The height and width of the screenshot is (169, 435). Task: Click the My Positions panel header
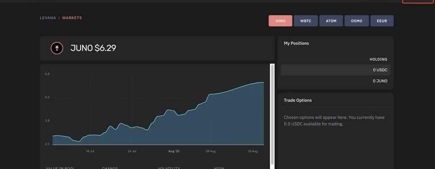click(335, 44)
